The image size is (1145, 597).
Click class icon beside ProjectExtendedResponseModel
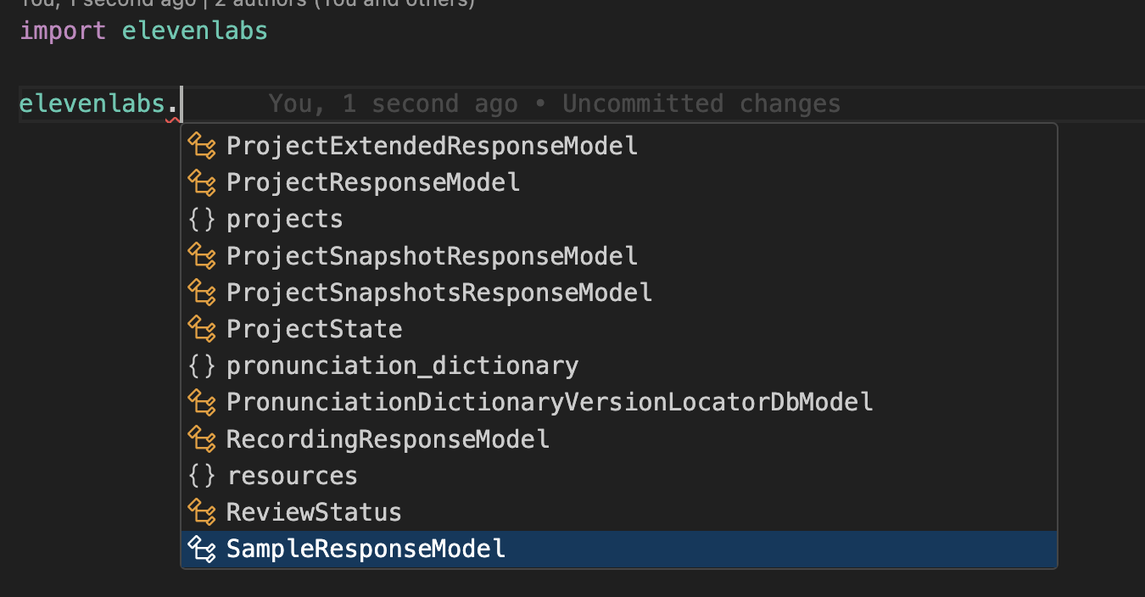(x=202, y=146)
